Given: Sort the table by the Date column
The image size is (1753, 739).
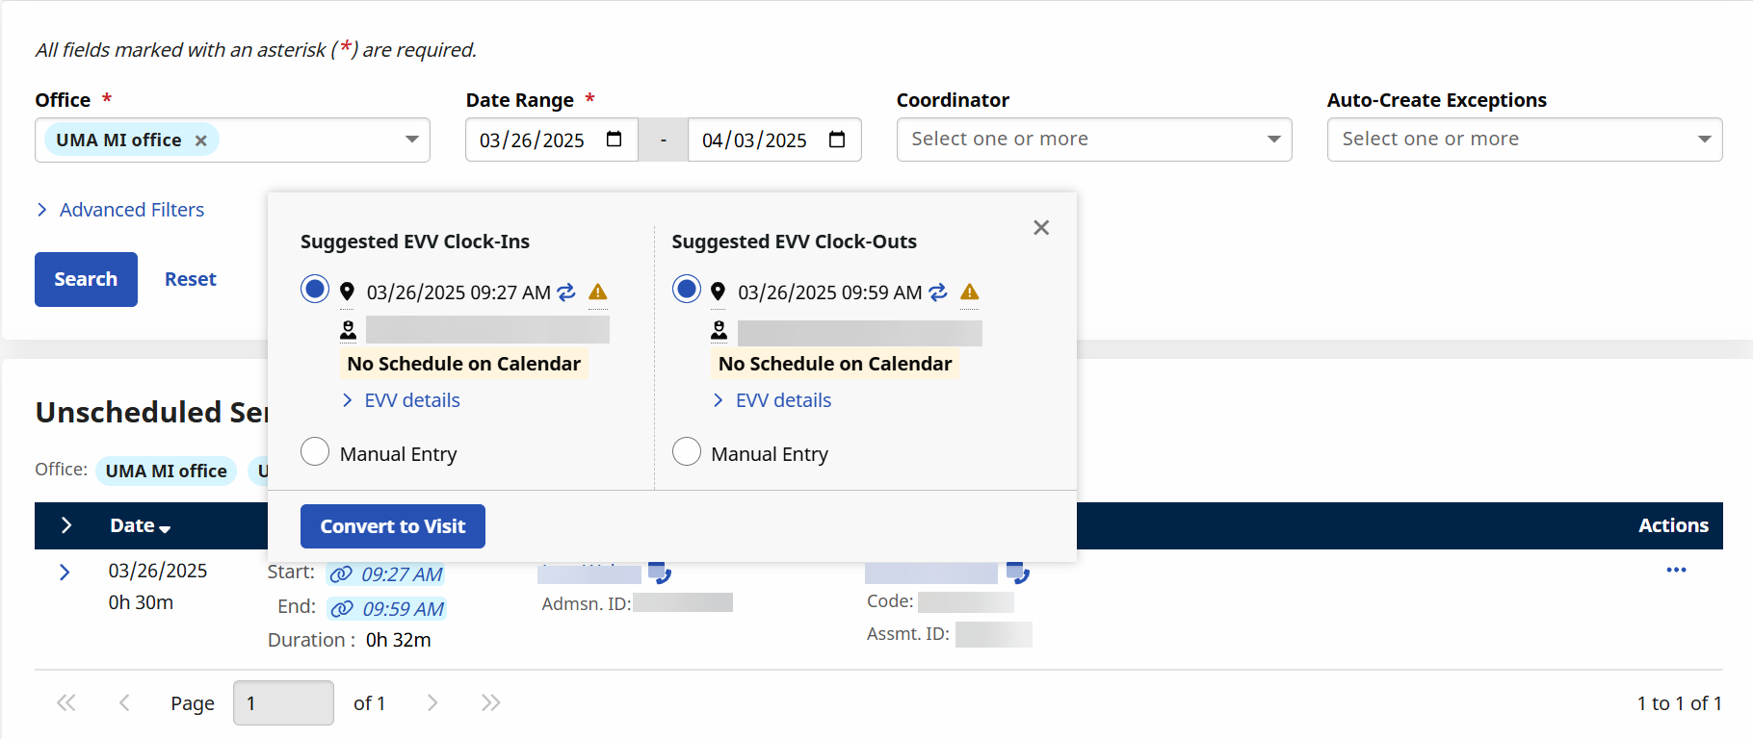Looking at the screenshot, I should coord(139,525).
